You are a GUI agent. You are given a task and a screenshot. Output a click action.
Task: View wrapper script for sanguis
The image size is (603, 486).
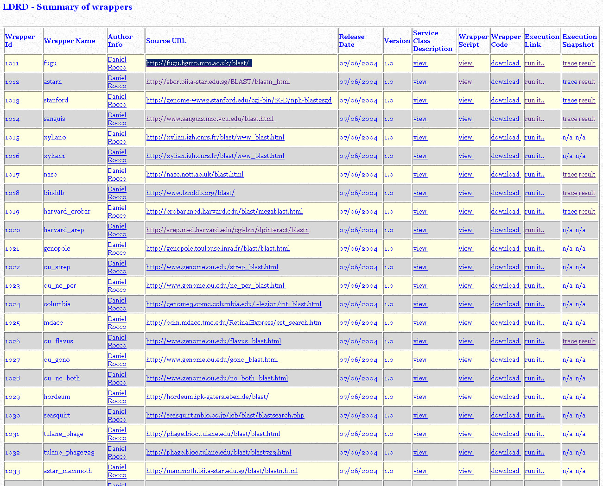(x=465, y=119)
